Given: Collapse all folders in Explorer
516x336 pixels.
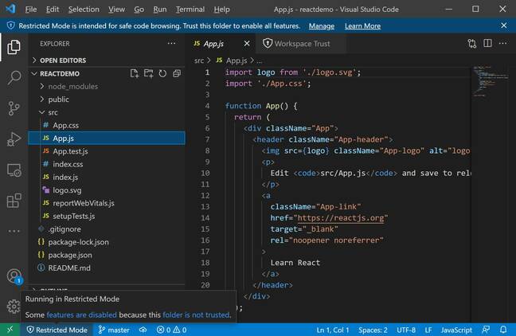Looking at the screenshot, I should [x=177, y=73].
